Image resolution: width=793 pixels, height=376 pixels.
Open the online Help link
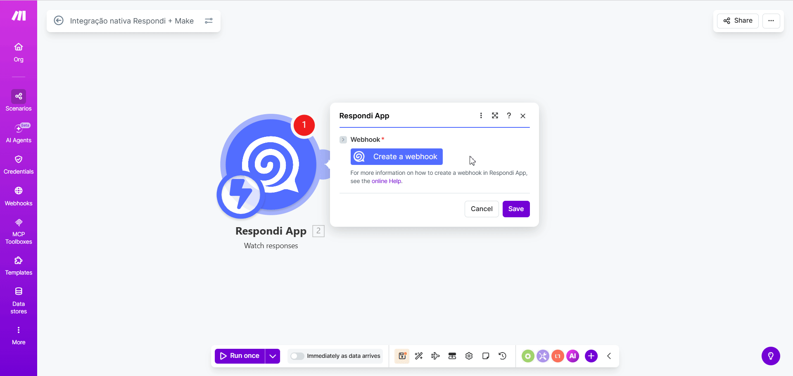386,181
